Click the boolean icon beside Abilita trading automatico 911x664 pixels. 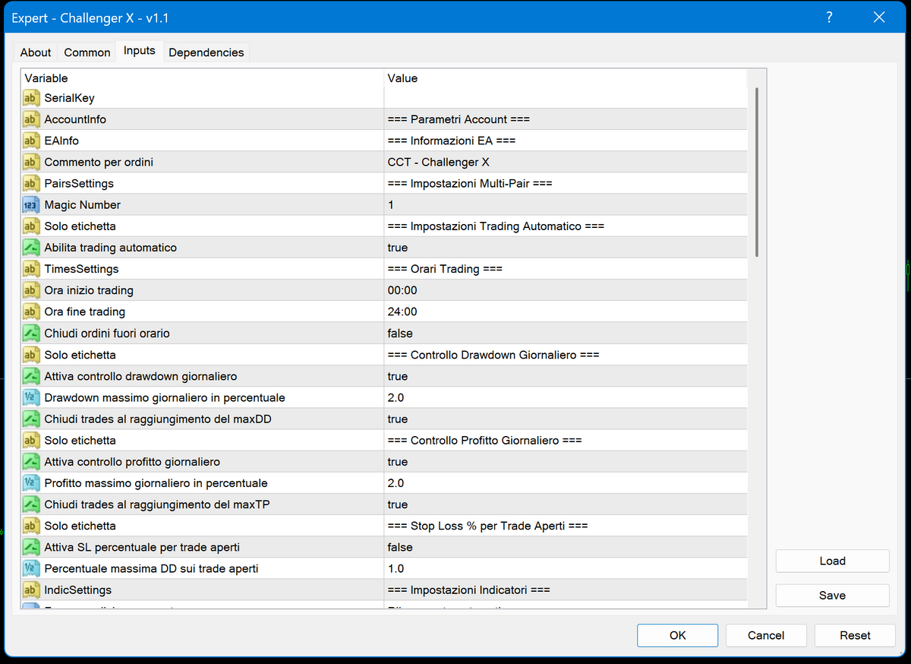point(31,247)
